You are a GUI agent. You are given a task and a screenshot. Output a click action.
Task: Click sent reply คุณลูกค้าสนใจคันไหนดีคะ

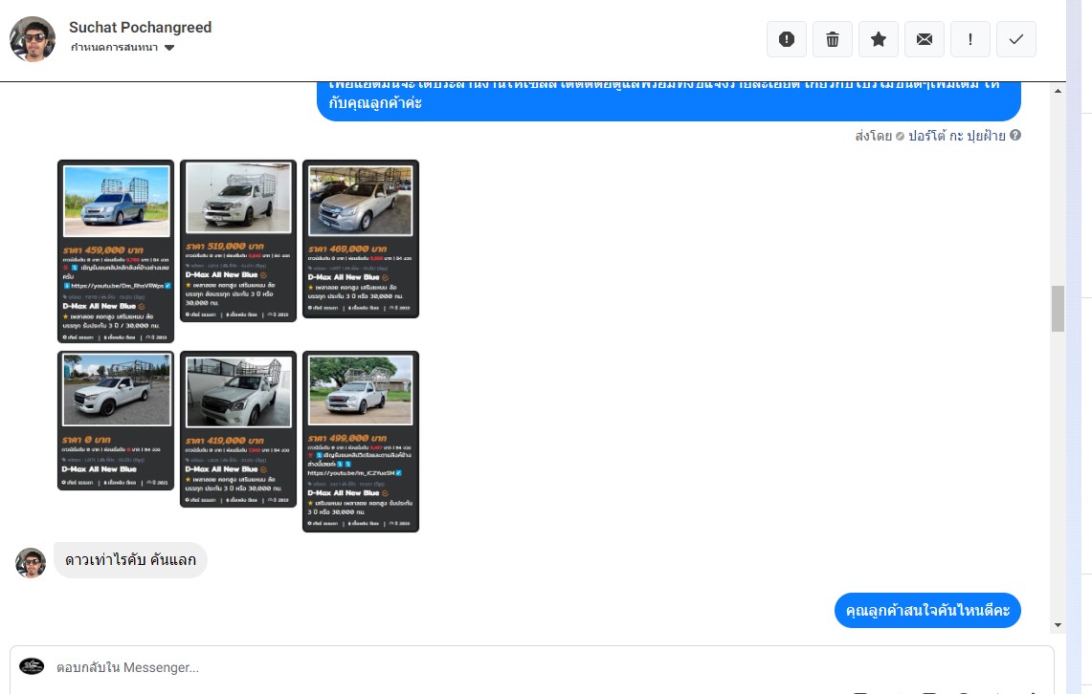click(927, 611)
